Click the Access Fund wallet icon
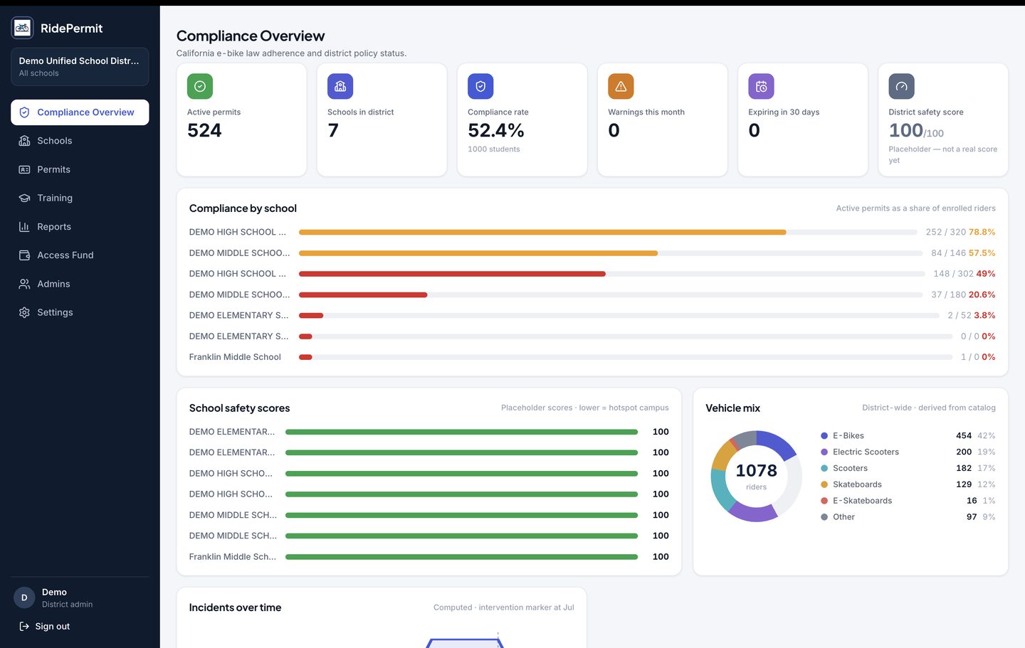The height and width of the screenshot is (648, 1025). 24,255
